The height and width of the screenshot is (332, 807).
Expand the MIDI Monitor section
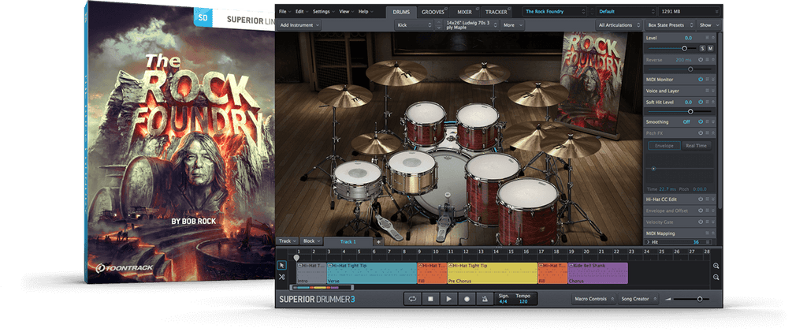tap(712, 80)
